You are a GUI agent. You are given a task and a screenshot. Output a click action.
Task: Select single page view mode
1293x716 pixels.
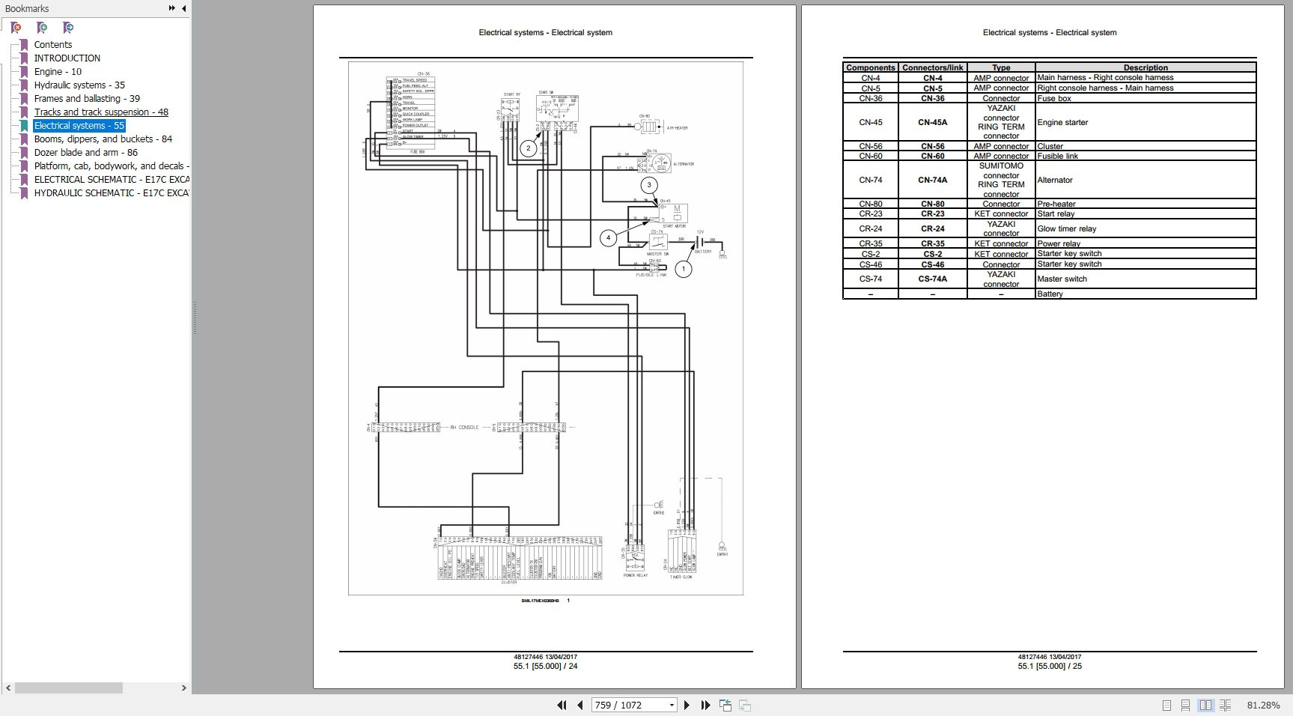1166,705
